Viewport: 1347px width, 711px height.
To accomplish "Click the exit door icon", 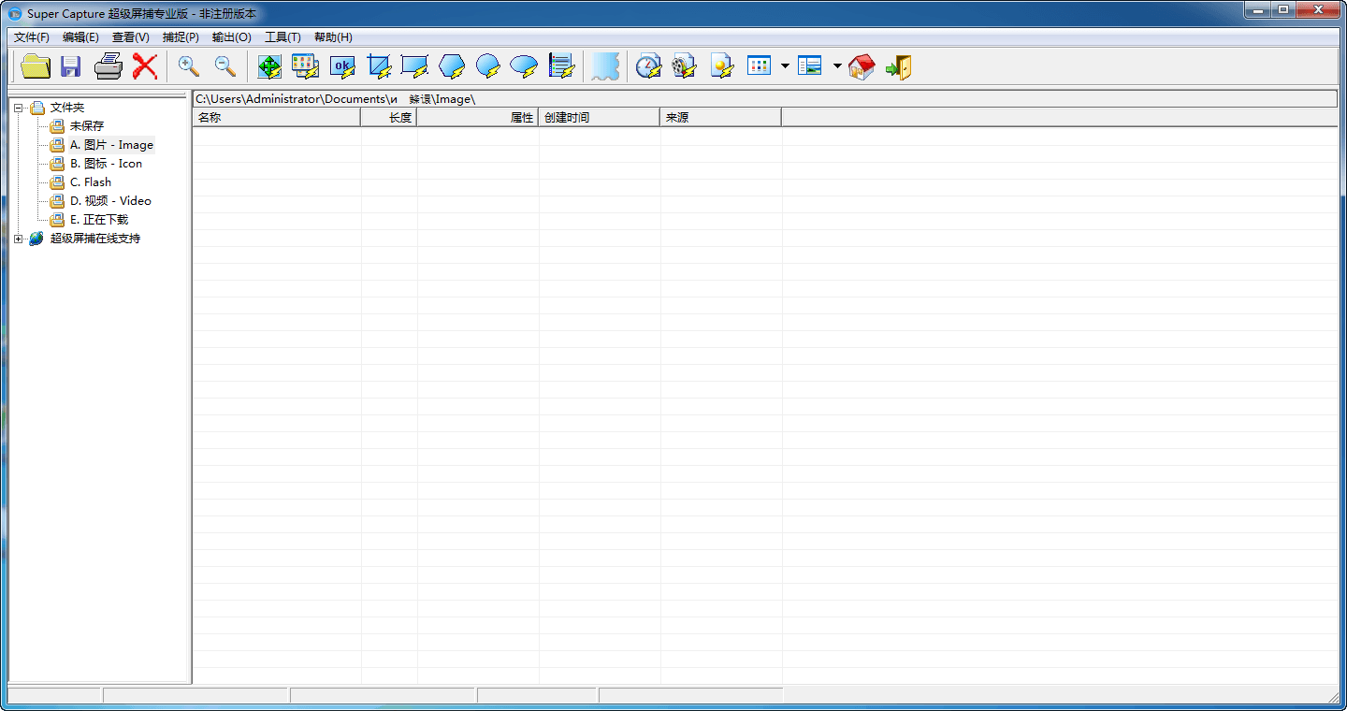I will (x=898, y=66).
